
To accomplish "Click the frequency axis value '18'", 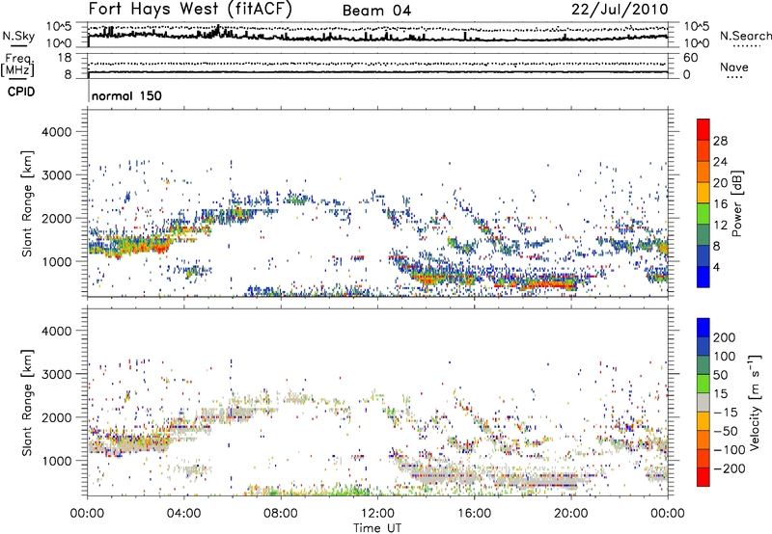I will (64, 58).
